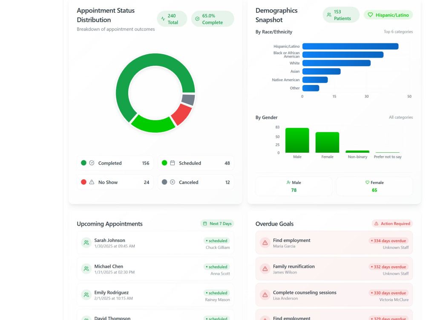
Task: Click the bright green Scheduled donut segment
Action: click(153, 125)
